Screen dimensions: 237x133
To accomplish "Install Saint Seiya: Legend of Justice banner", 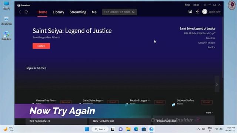I will tap(41, 46).
